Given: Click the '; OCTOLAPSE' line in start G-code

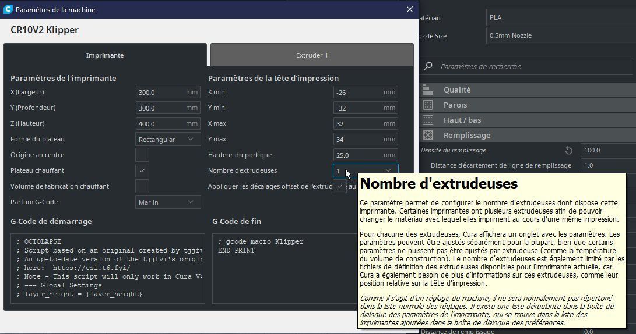Looking at the screenshot, I should tap(39, 241).
